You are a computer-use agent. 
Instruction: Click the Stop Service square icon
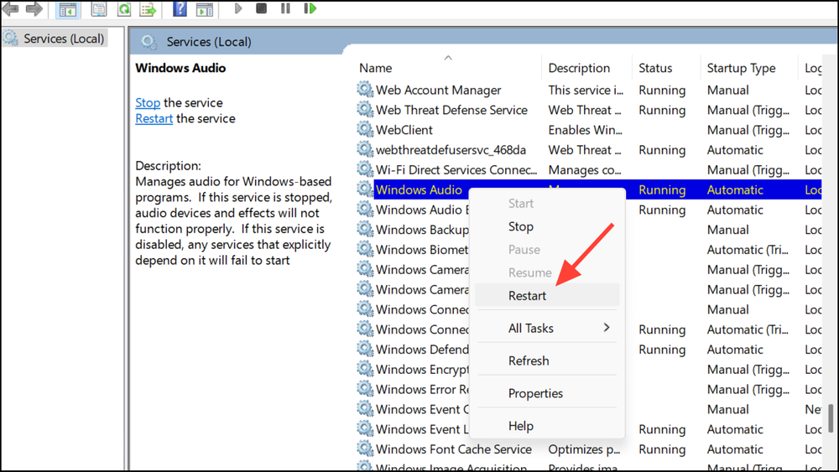tap(261, 8)
